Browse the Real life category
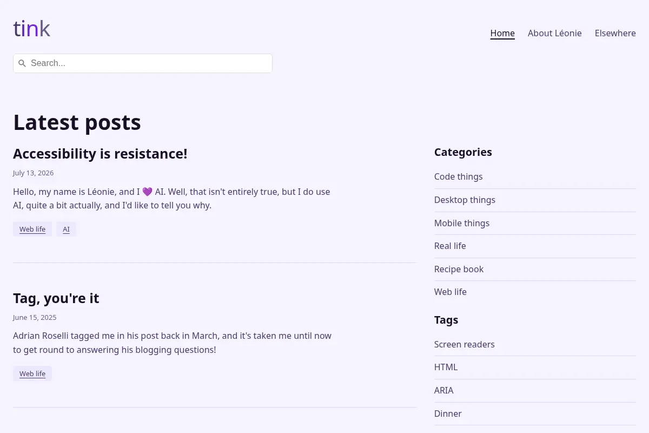Screen dimensions: 649x433 pyautogui.click(x=450, y=246)
